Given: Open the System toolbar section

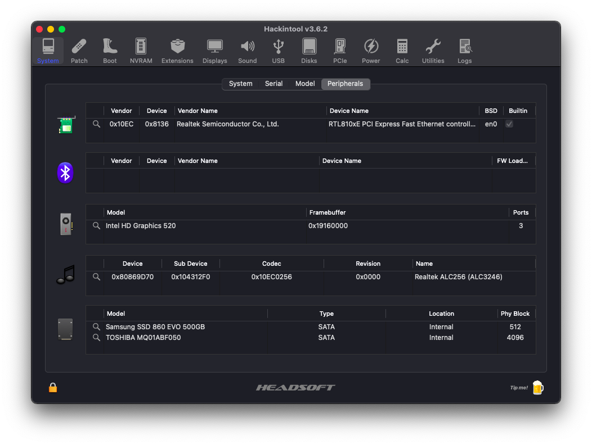Looking at the screenshot, I should tap(48, 51).
